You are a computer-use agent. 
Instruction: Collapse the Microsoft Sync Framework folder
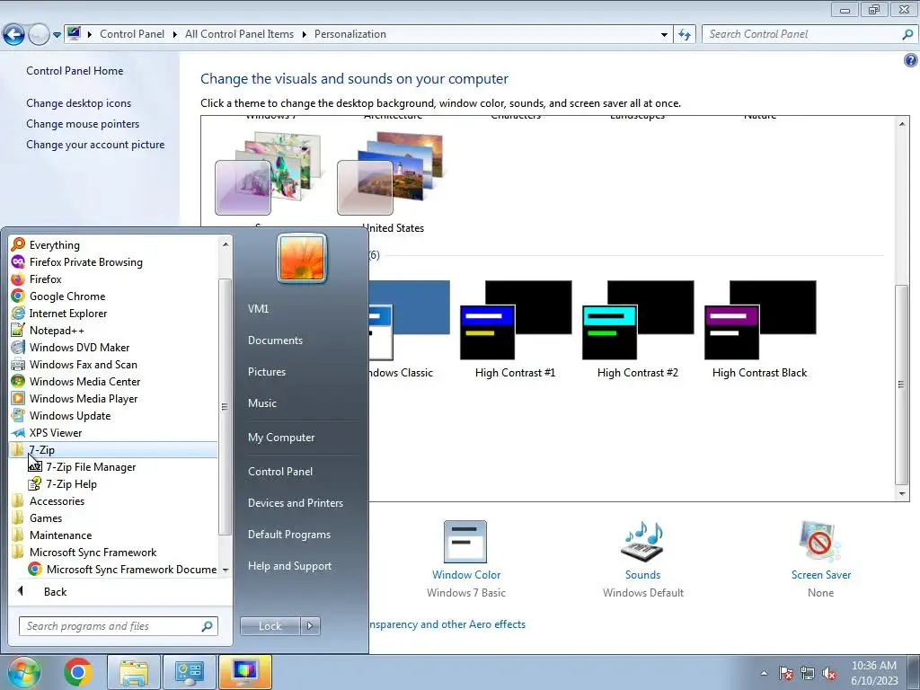coord(93,552)
